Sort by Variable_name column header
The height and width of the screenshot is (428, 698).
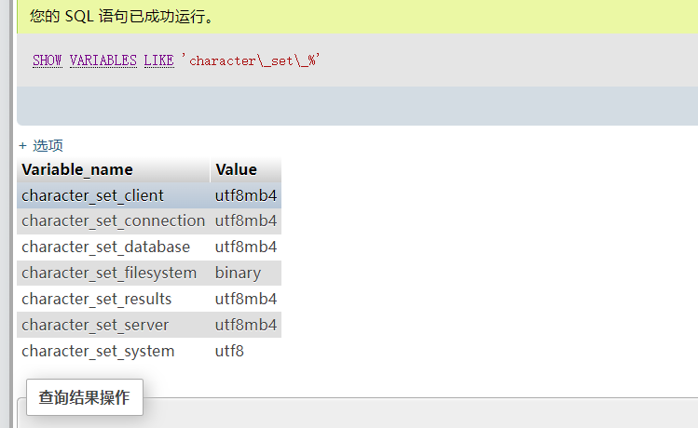(77, 169)
